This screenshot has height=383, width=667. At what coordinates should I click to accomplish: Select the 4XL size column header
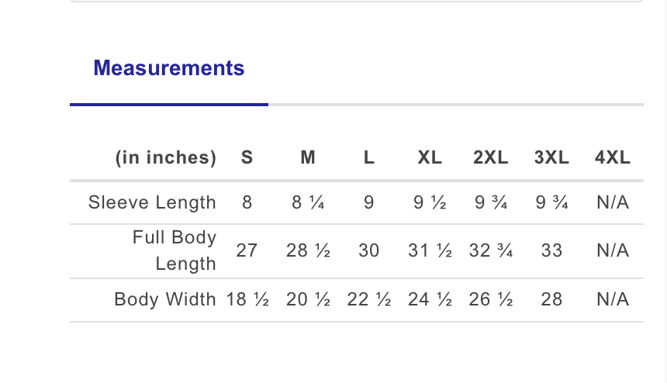(x=613, y=157)
